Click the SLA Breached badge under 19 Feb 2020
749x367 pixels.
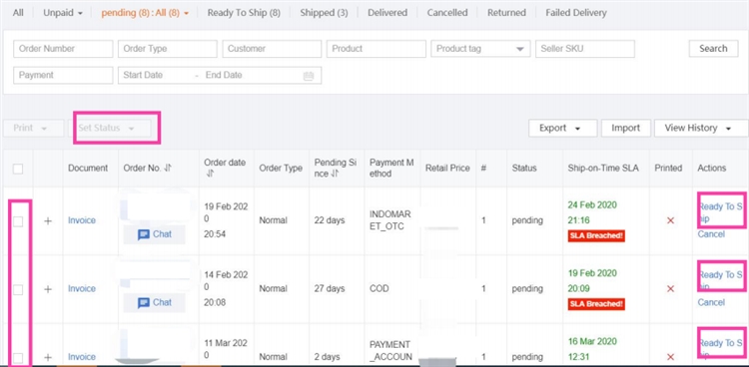pos(596,304)
